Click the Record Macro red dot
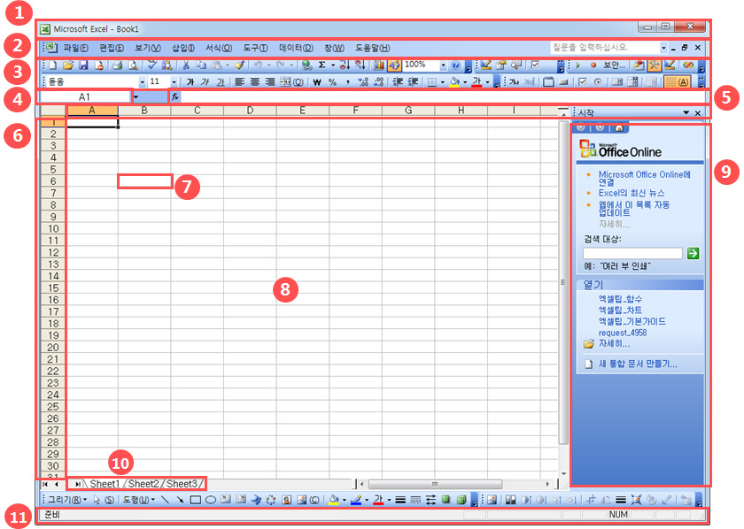The width and height of the screenshot is (744, 529). (593, 65)
